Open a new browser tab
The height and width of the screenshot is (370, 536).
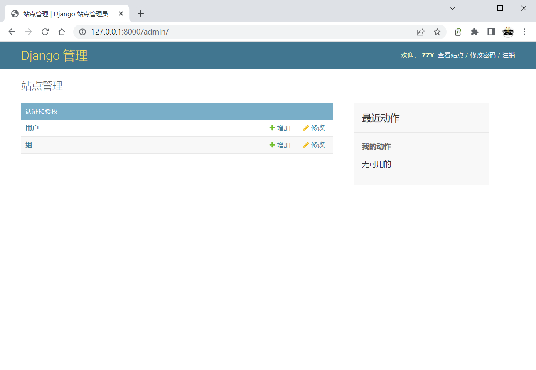click(x=140, y=14)
